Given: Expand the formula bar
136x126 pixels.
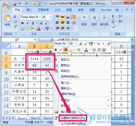Looking at the screenshot, I should point(132,40).
